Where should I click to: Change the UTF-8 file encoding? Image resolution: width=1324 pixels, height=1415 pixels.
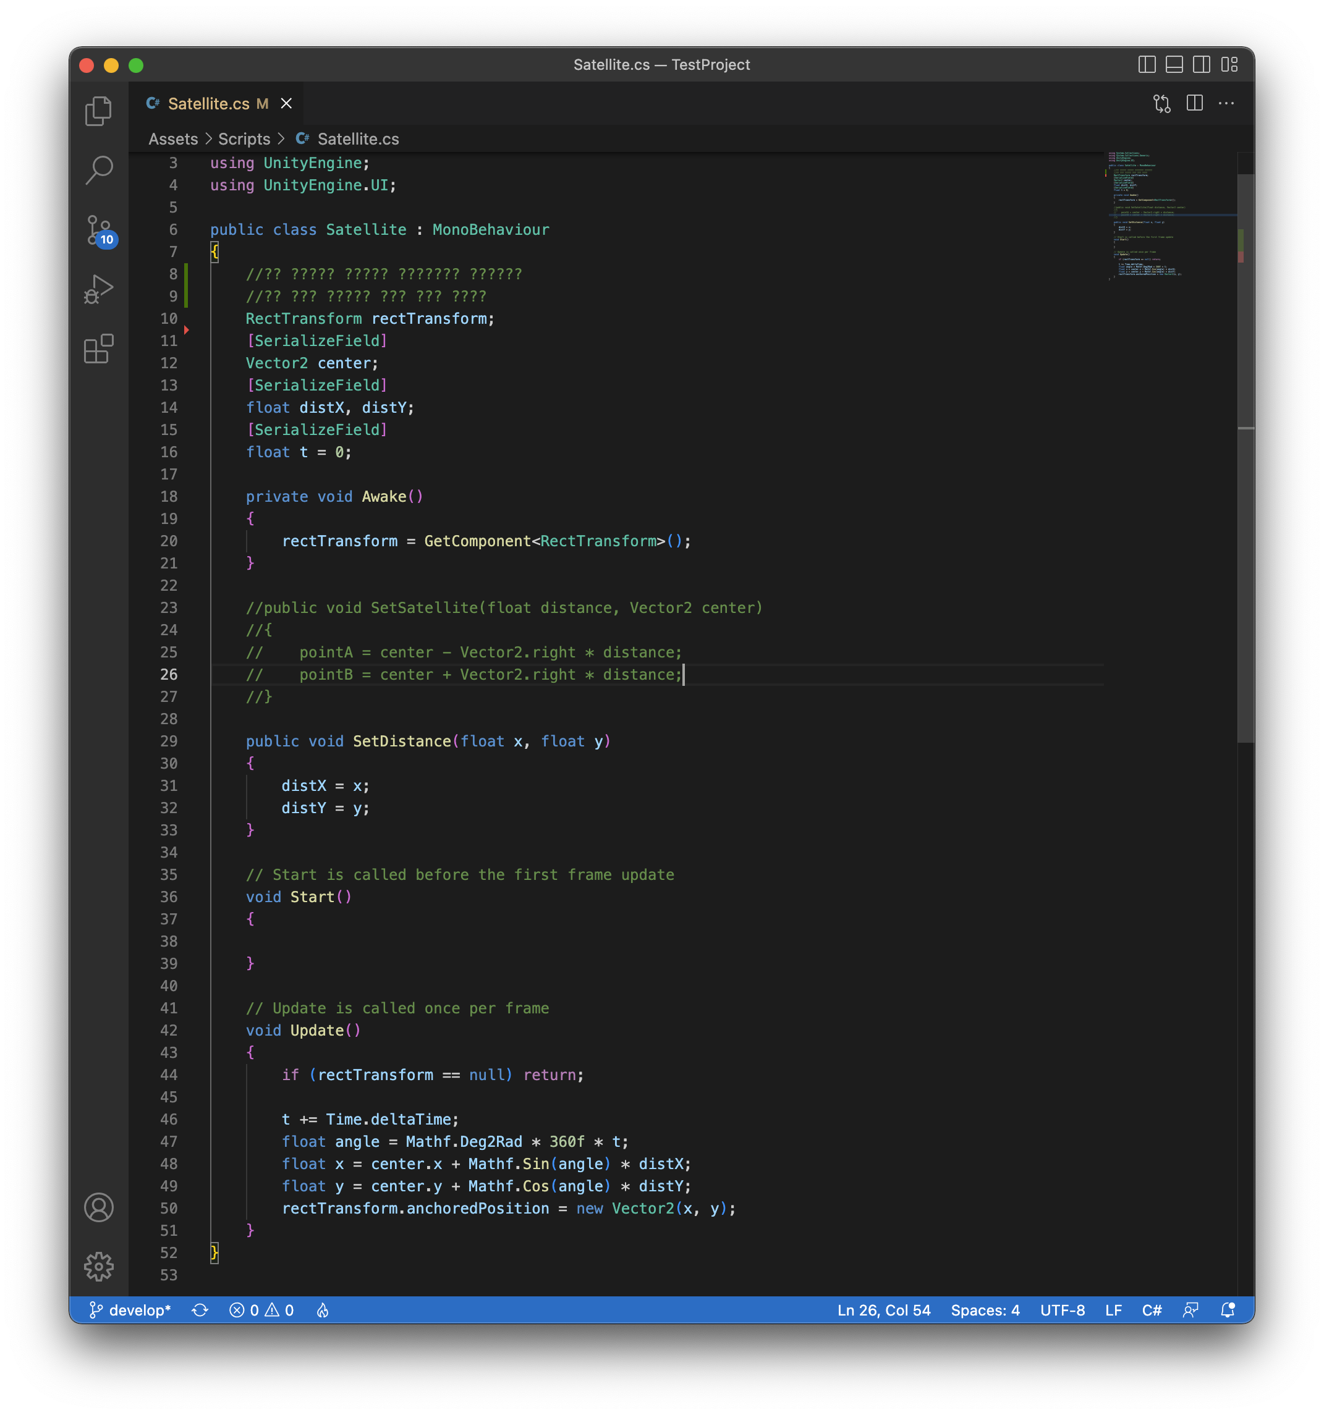click(1062, 1311)
